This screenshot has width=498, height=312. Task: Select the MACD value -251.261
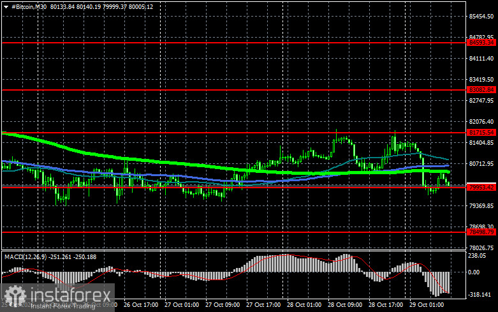pyautogui.click(x=60, y=256)
